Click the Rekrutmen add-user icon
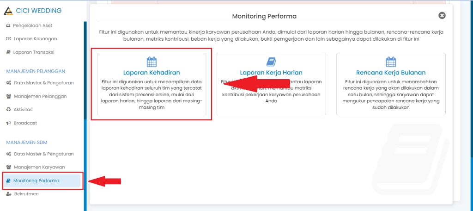The width and height of the screenshot is (473, 211). (x=9, y=194)
